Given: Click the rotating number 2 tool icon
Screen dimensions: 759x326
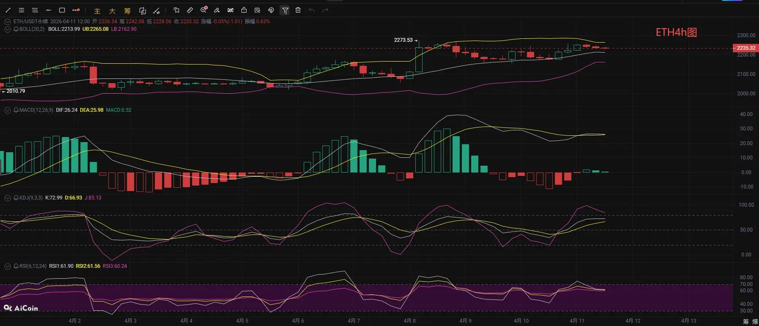Looking at the screenshot, I should tap(143, 11).
